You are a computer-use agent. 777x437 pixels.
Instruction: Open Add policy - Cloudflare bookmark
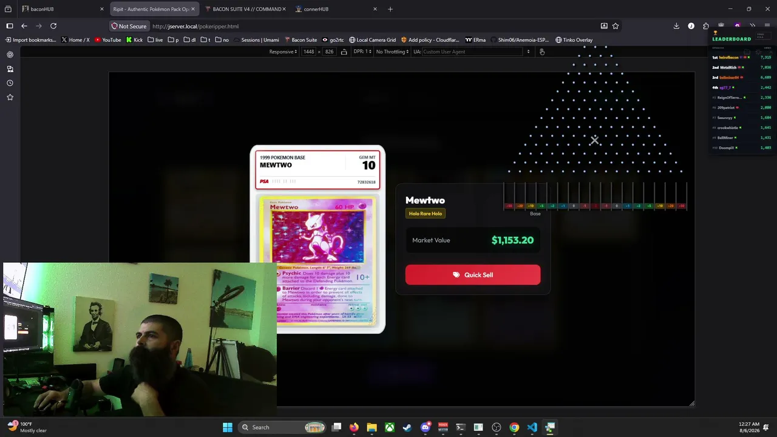coord(430,40)
